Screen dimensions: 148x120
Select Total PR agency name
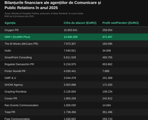[10, 112]
